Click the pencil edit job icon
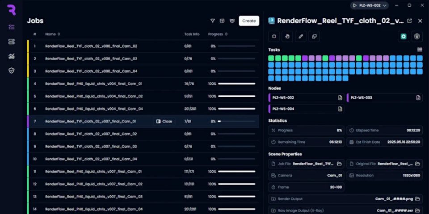This screenshot has width=429, height=214. point(301,37)
